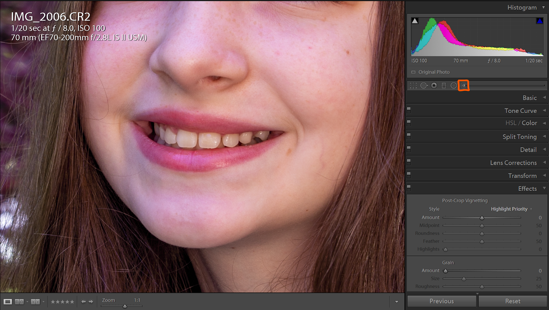The image size is (549, 310).
Task: Toggle the Tone Curve panel switch
Action: click(409, 110)
